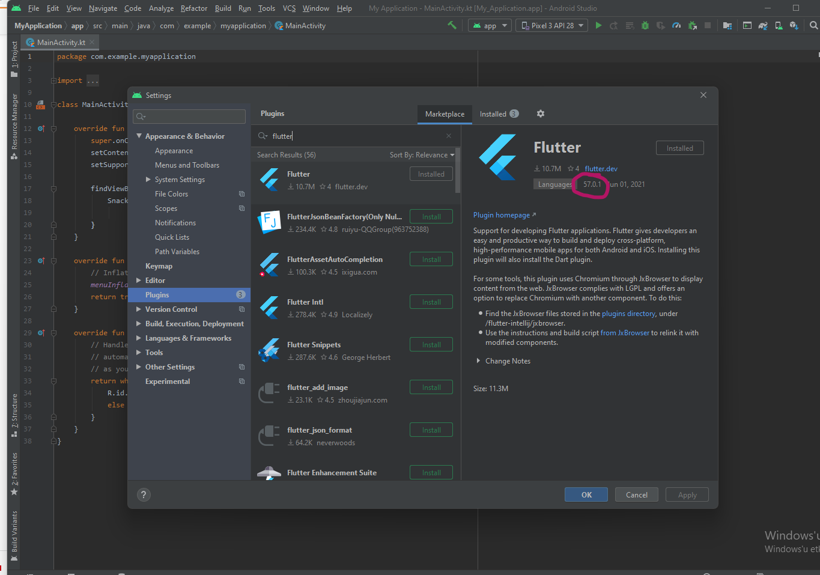
Task: Click the related XML file gutter icon on line 10
Action: [41, 105]
